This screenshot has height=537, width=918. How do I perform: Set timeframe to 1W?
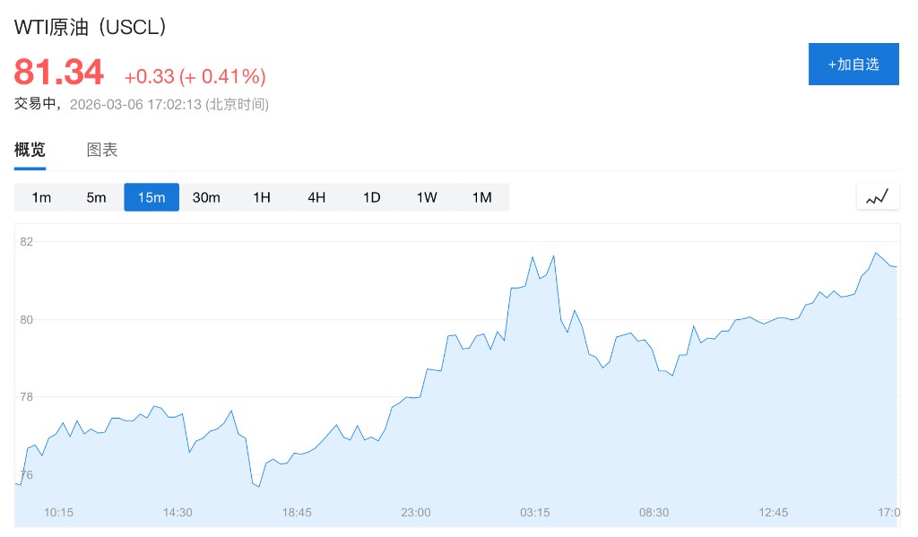point(427,197)
